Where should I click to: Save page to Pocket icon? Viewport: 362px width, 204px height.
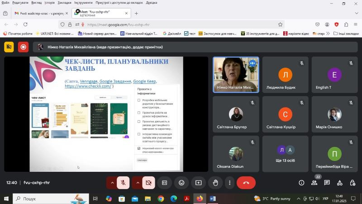click(318, 24)
